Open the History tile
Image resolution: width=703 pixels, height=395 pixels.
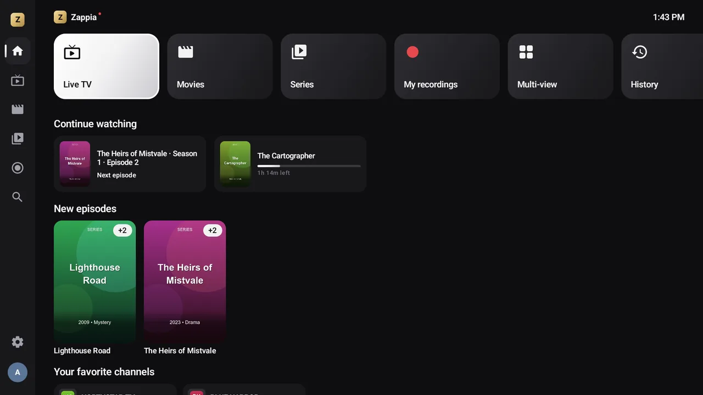662,66
